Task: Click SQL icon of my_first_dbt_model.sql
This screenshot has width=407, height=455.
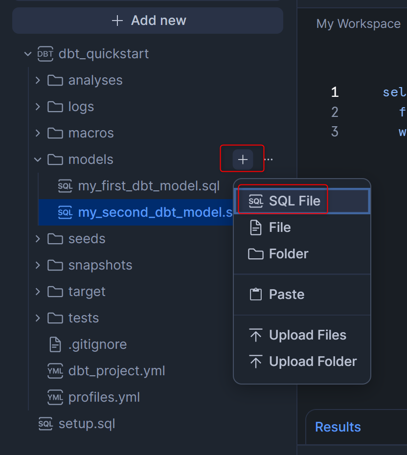Action: (x=65, y=186)
